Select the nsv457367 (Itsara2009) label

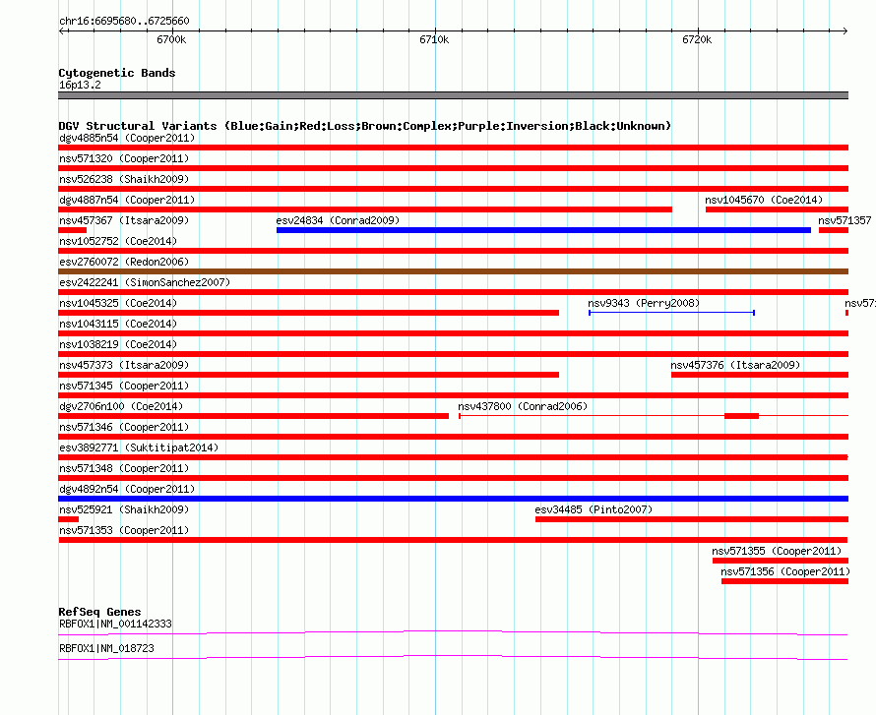[x=124, y=220]
